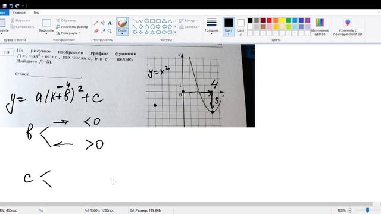Select the Text tool

click(x=110, y=23)
